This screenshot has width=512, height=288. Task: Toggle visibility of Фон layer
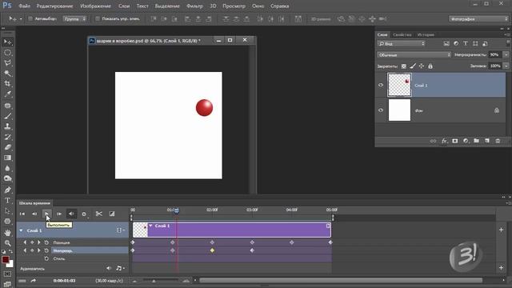(381, 110)
